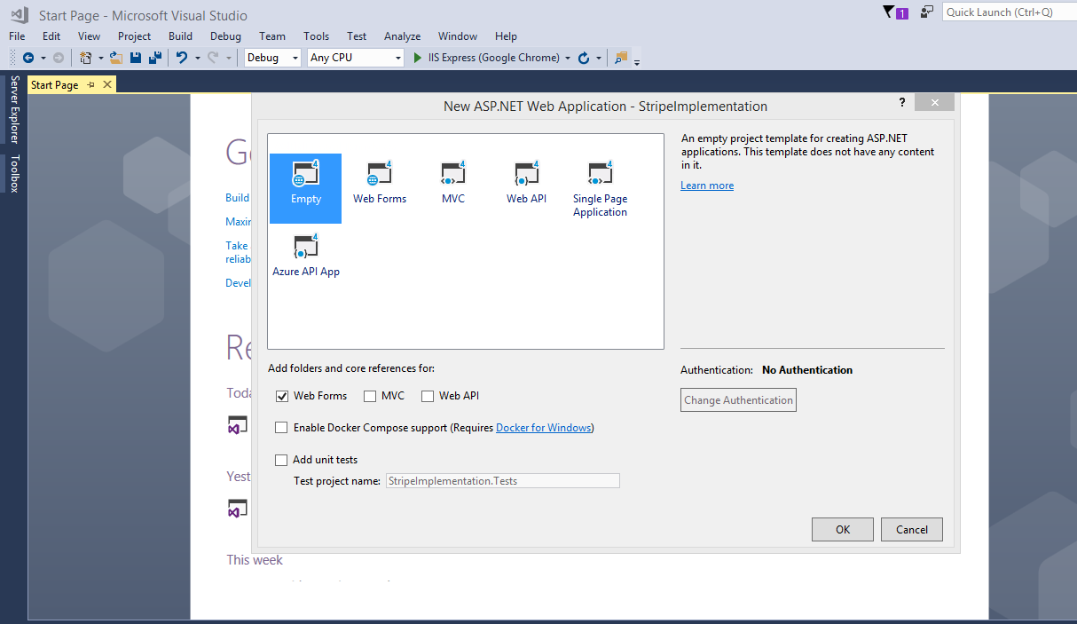The width and height of the screenshot is (1077, 624).
Task: Start debugging with the green play icon
Action: pos(418,58)
